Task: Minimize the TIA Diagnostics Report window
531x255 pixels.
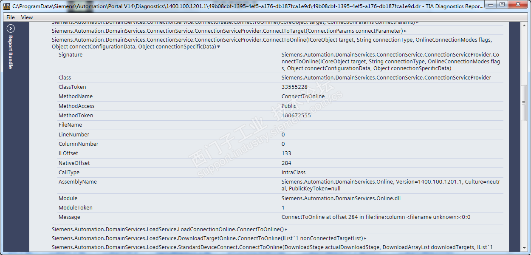Action: [491, 4]
